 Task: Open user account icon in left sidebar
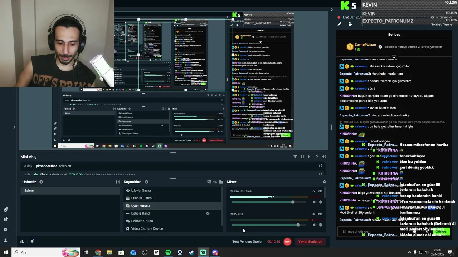pos(5,240)
